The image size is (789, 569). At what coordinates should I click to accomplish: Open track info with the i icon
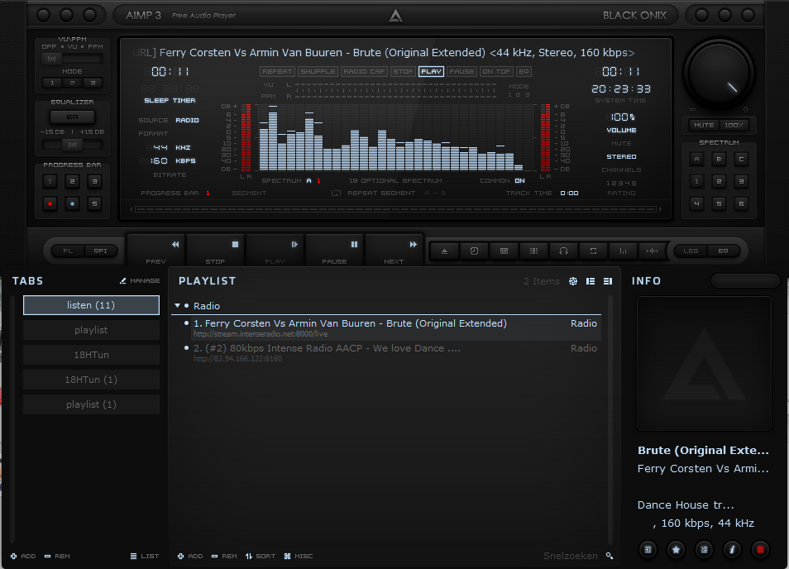pos(732,549)
